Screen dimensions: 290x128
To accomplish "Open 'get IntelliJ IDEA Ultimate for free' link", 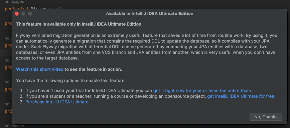I will (241, 96).
